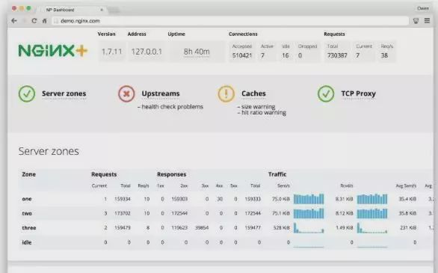Click zone one Sent/s traffic graph
Screen dimensions: 438x273
pyautogui.click(x=309, y=199)
